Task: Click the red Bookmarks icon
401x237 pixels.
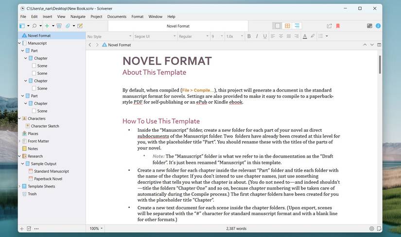Action: (338, 26)
